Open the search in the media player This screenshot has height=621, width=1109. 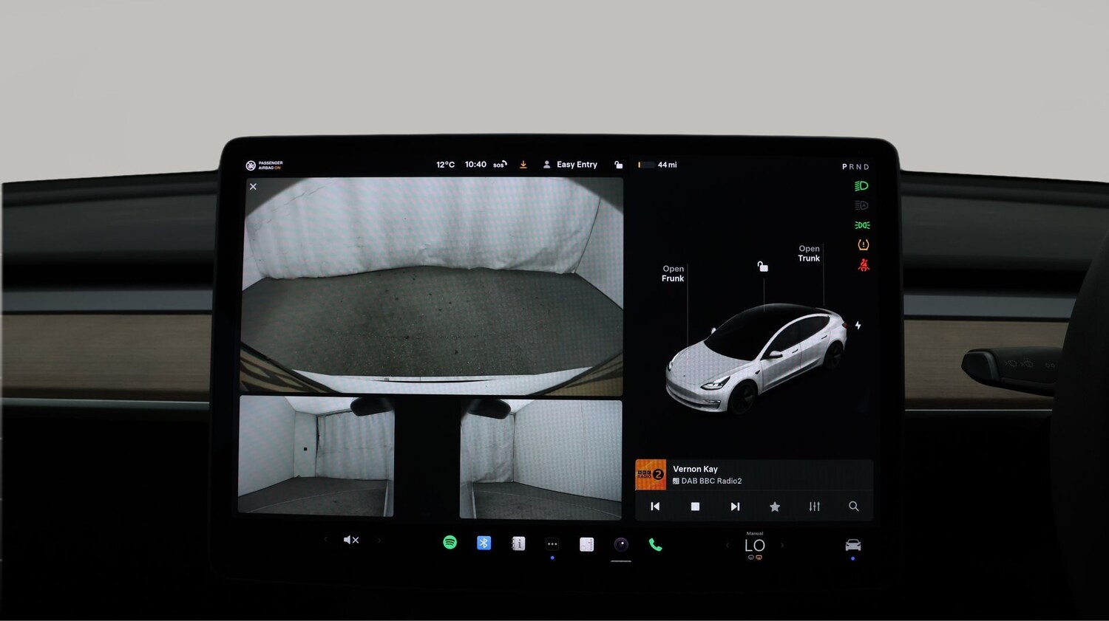[x=854, y=507]
